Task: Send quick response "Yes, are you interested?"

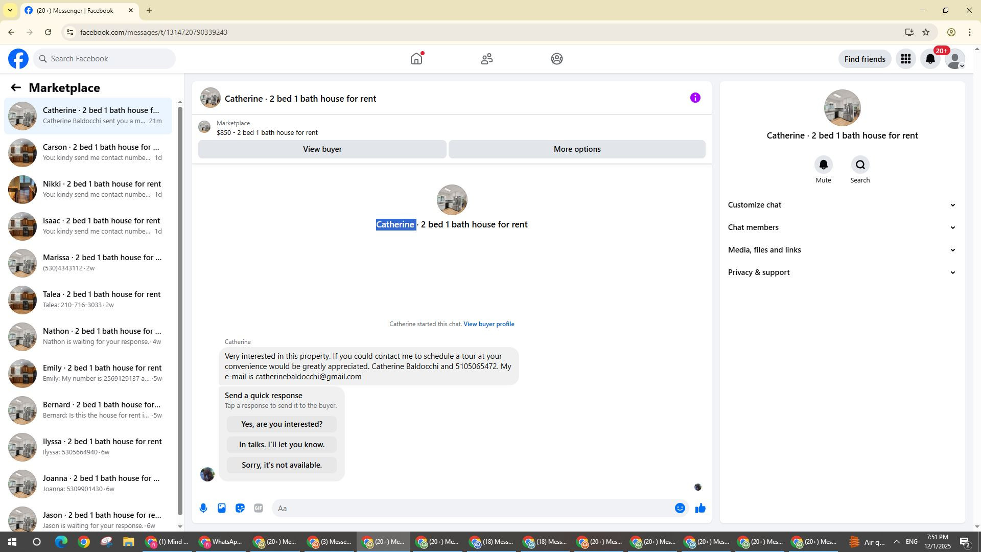Action: pos(282,424)
